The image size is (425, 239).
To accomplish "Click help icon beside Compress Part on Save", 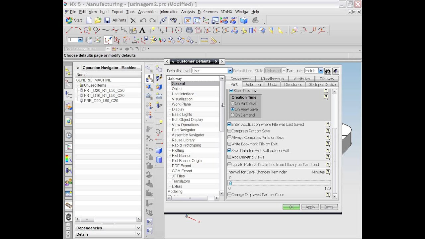I will click(328, 131).
